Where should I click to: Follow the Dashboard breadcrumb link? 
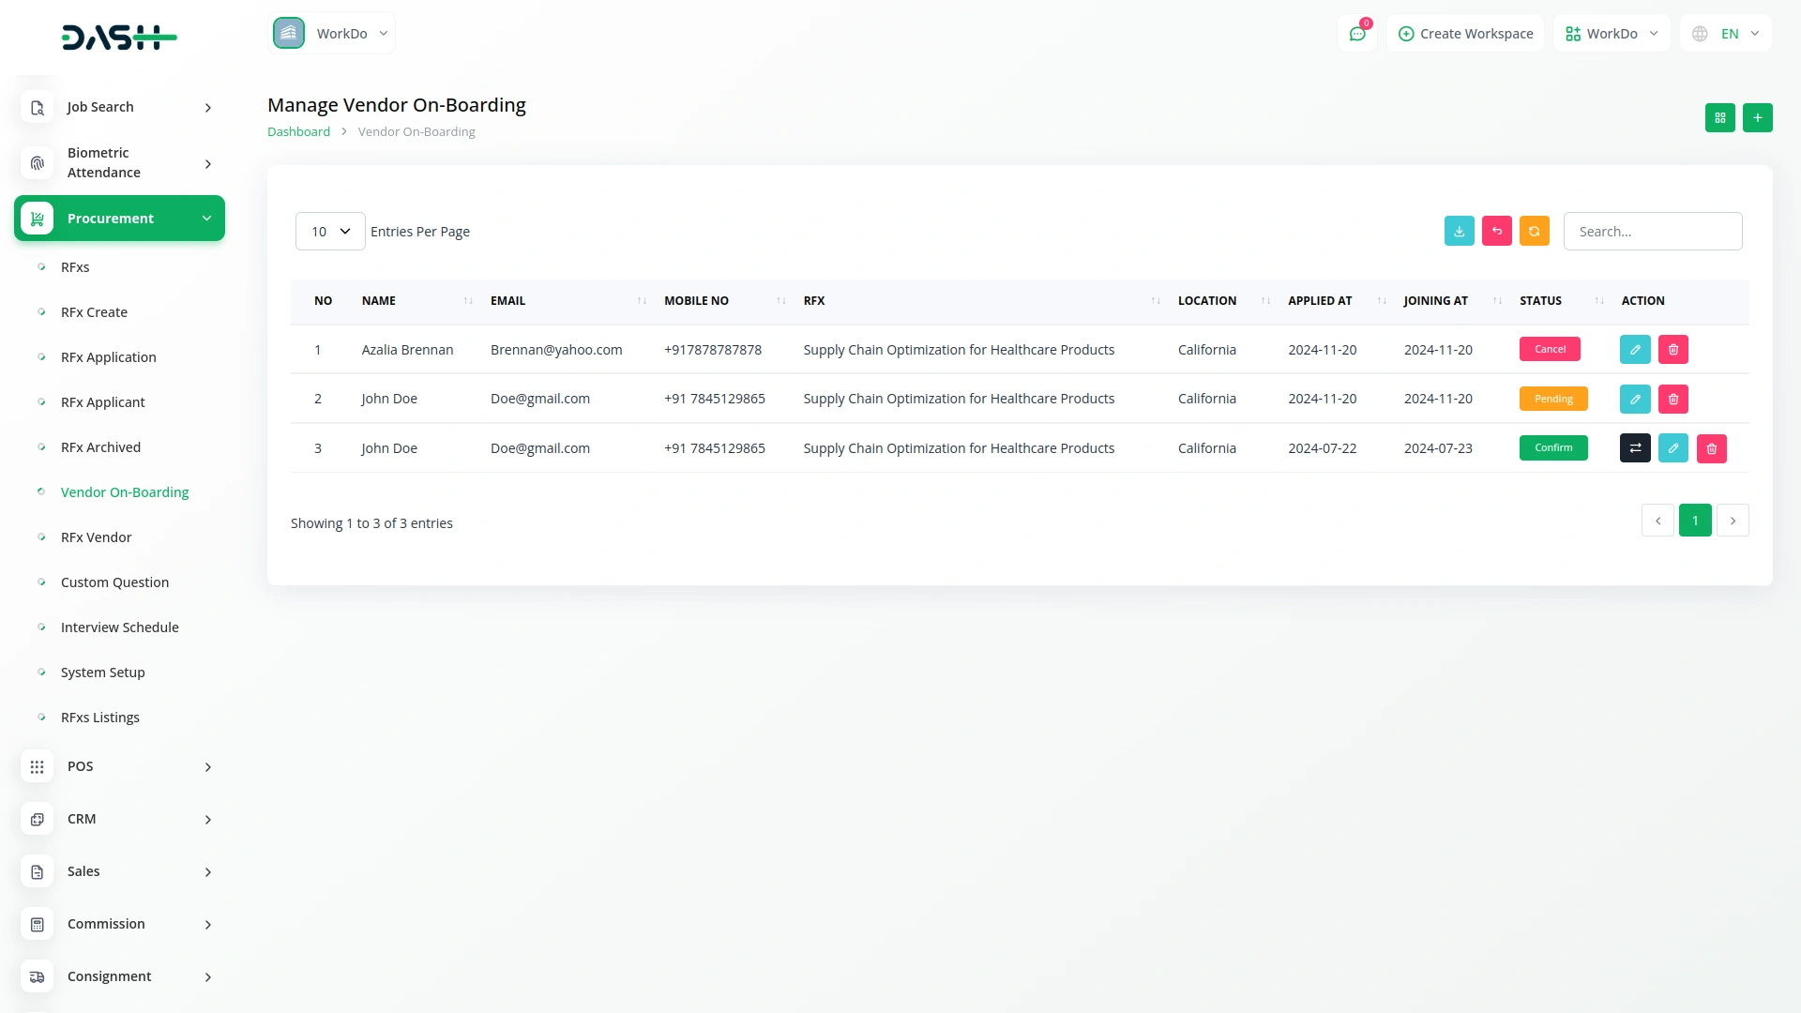click(x=298, y=132)
